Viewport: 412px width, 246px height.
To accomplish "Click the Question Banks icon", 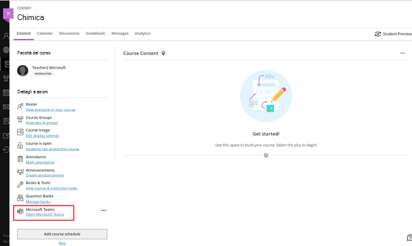I will (x=20, y=198).
